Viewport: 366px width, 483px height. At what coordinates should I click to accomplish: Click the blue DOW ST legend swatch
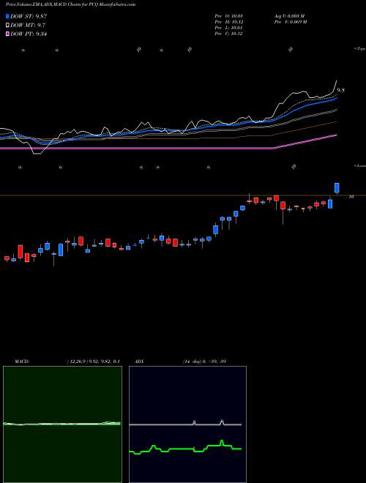(8, 16)
